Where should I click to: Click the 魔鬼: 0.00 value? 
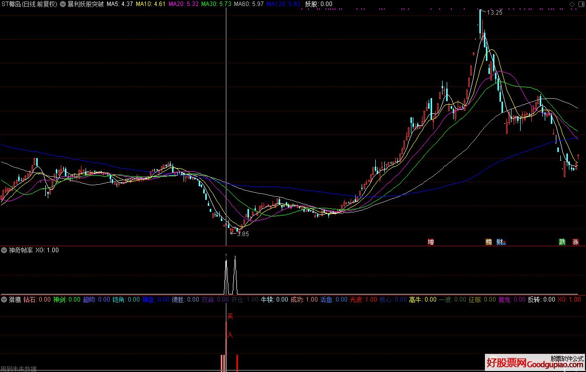tap(512, 300)
